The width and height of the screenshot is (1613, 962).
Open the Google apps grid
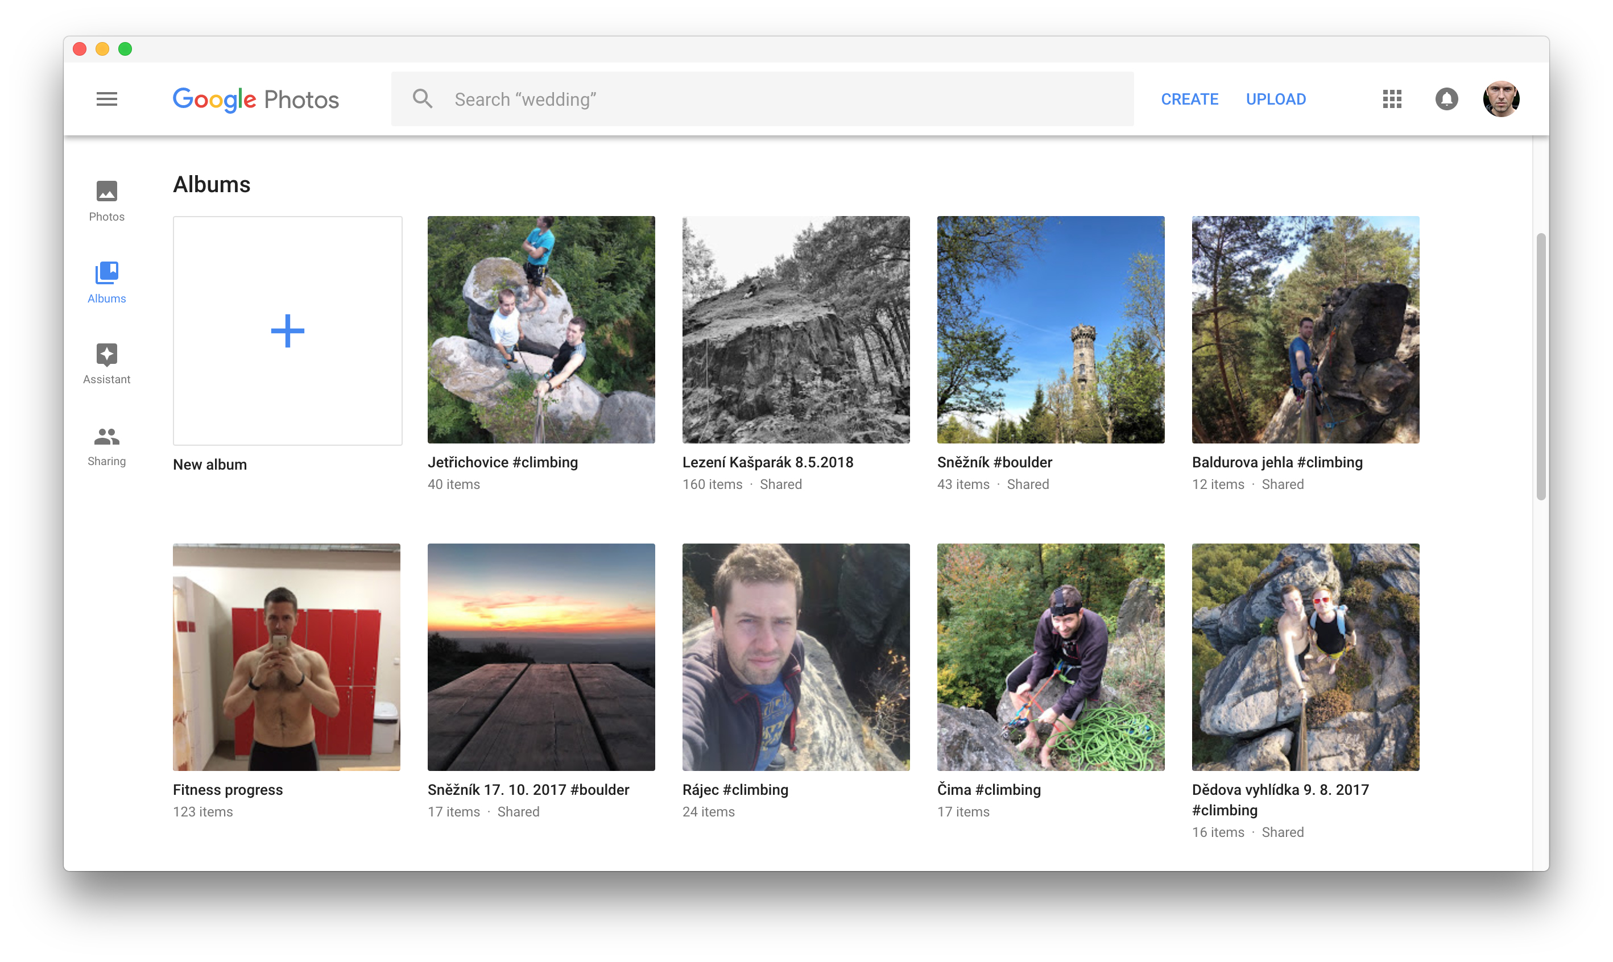(1391, 98)
